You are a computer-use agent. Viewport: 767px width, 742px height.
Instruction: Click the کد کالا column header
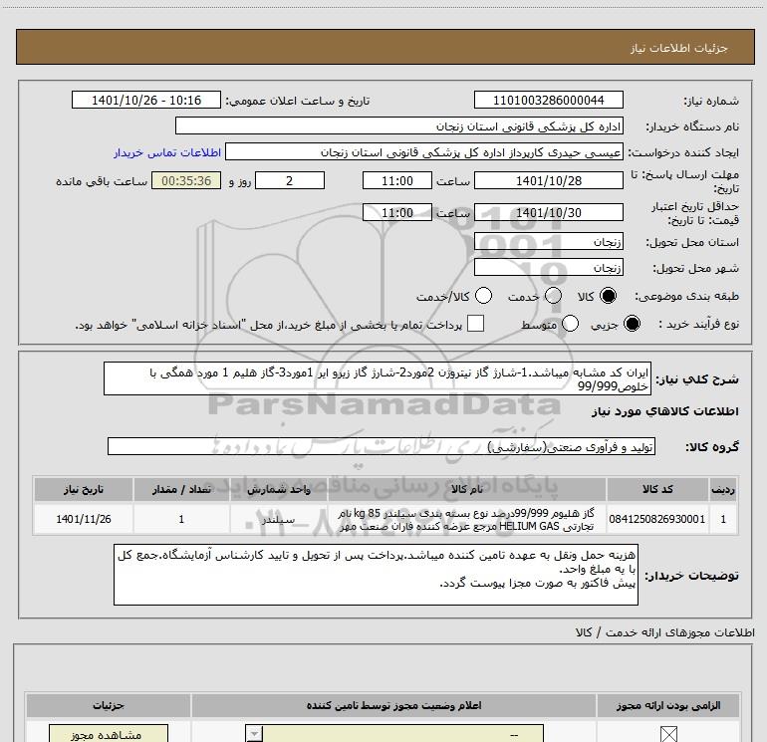(x=657, y=489)
